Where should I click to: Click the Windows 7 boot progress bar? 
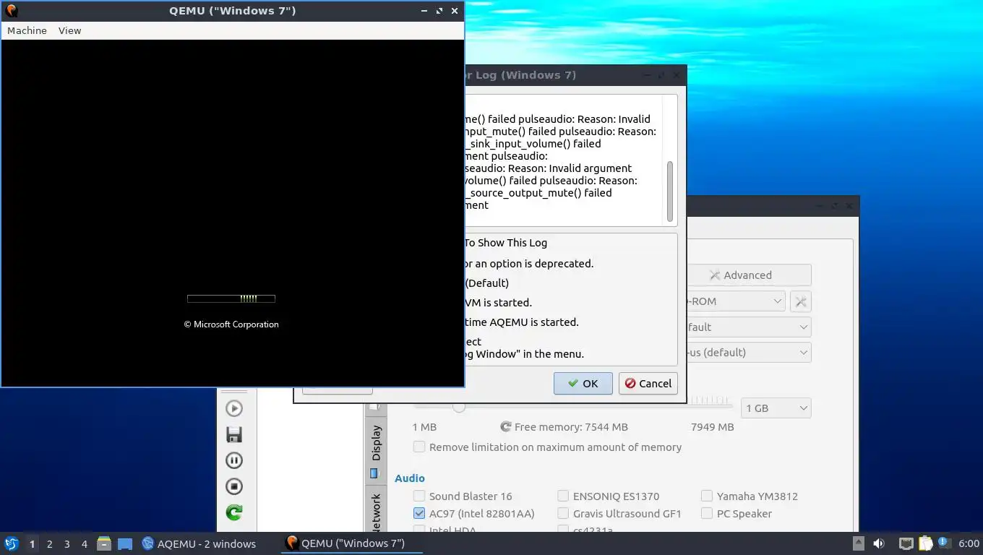pos(231,298)
